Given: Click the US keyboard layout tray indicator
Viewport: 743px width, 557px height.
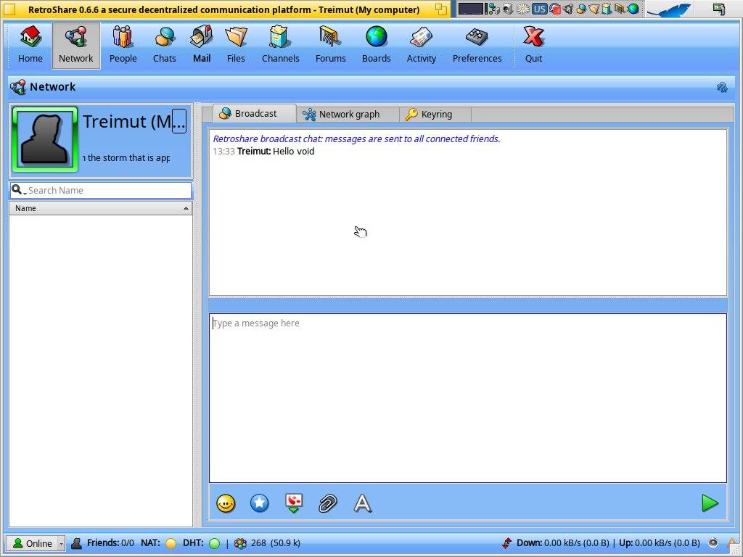Looking at the screenshot, I should (x=539, y=9).
